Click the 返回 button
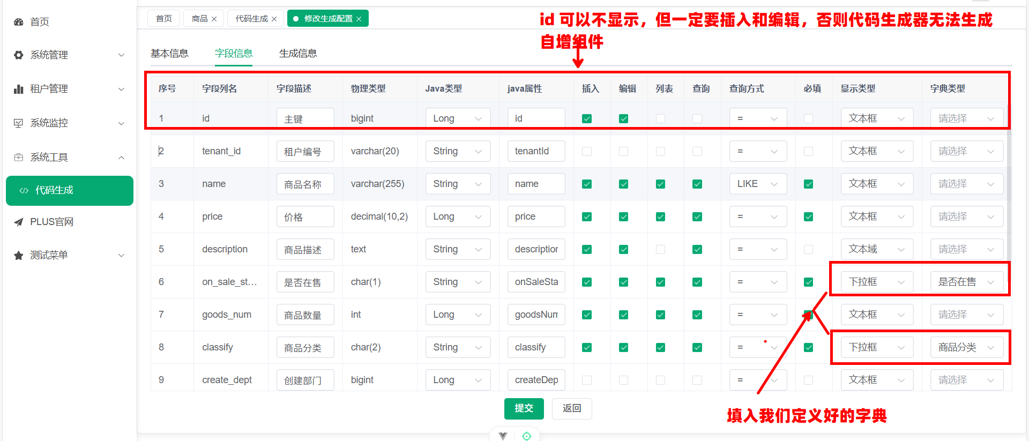Screen dimensions: 1029x441 click(x=571, y=408)
